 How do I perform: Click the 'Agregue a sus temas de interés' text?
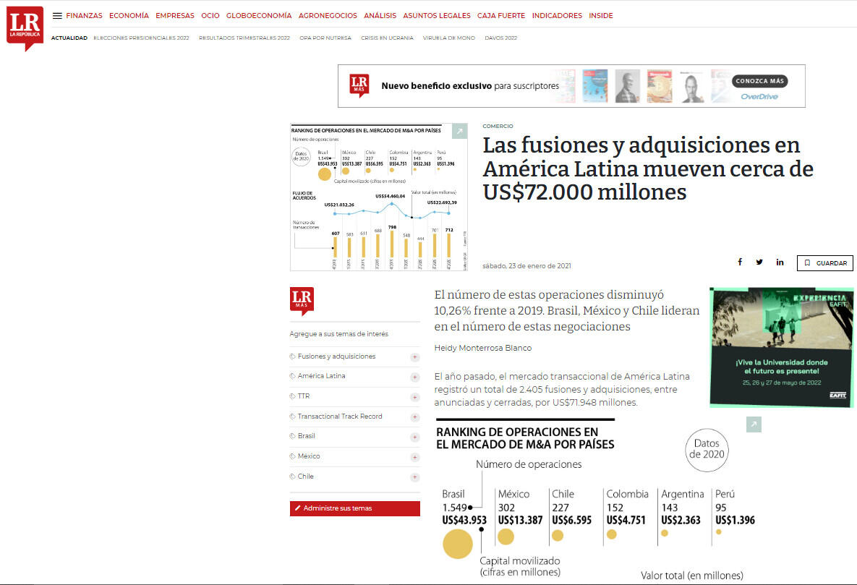(339, 334)
